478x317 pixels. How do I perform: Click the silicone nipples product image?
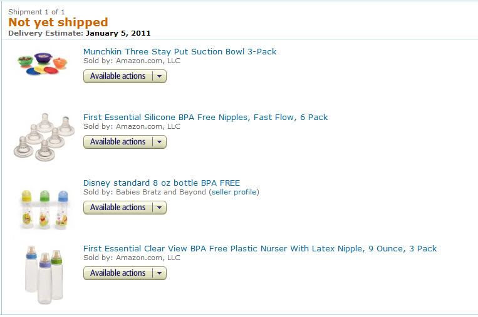44,137
